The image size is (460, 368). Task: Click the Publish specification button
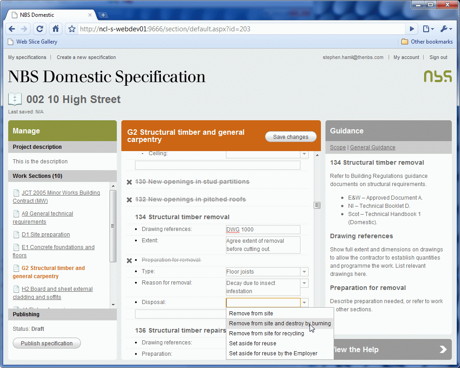[47, 343]
